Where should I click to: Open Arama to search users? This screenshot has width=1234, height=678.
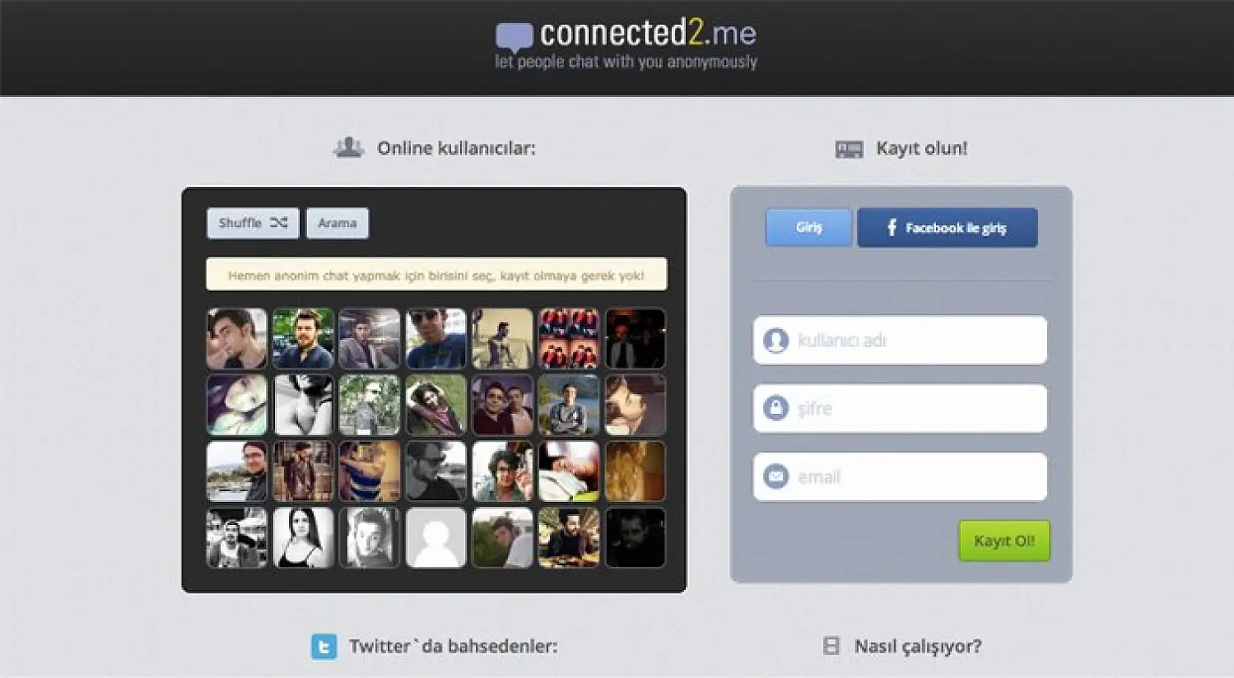pyautogui.click(x=337, y=224)
